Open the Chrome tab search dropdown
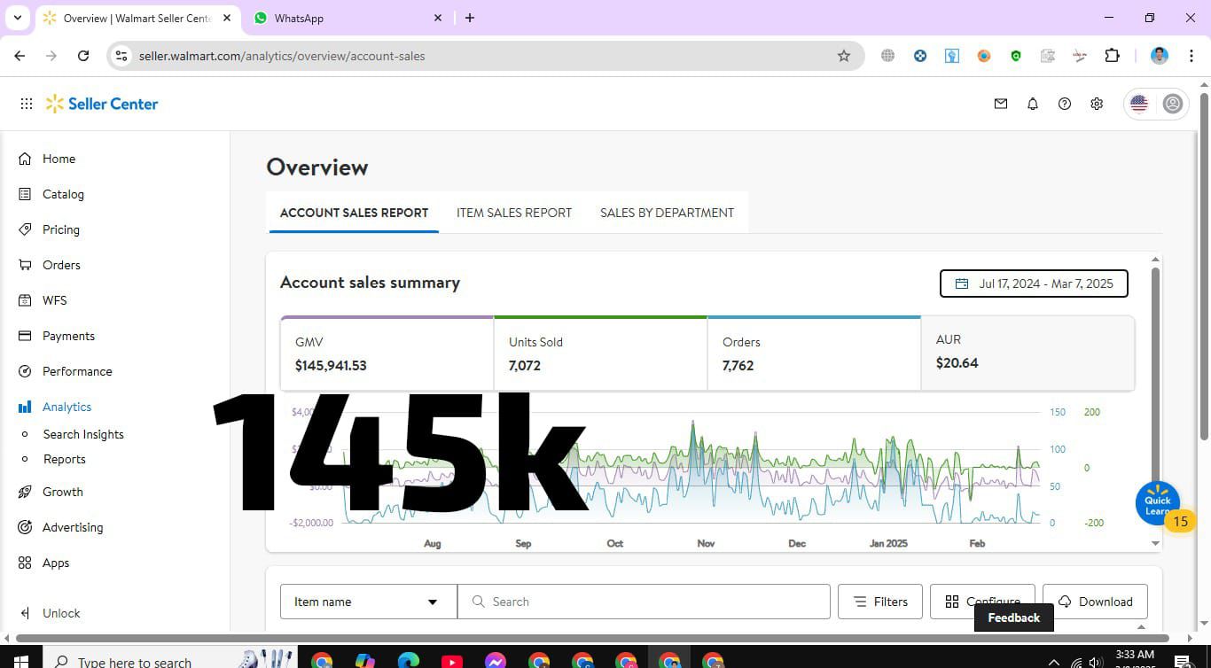1211x668 pixels. tap(18, 18)
